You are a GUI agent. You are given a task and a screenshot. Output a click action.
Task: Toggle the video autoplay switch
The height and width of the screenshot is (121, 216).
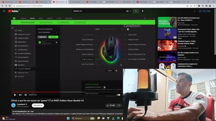click(x=118, y=95)
